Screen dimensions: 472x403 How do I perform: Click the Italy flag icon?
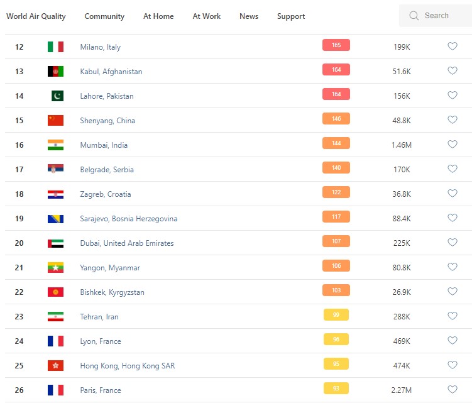pos(55,47)
